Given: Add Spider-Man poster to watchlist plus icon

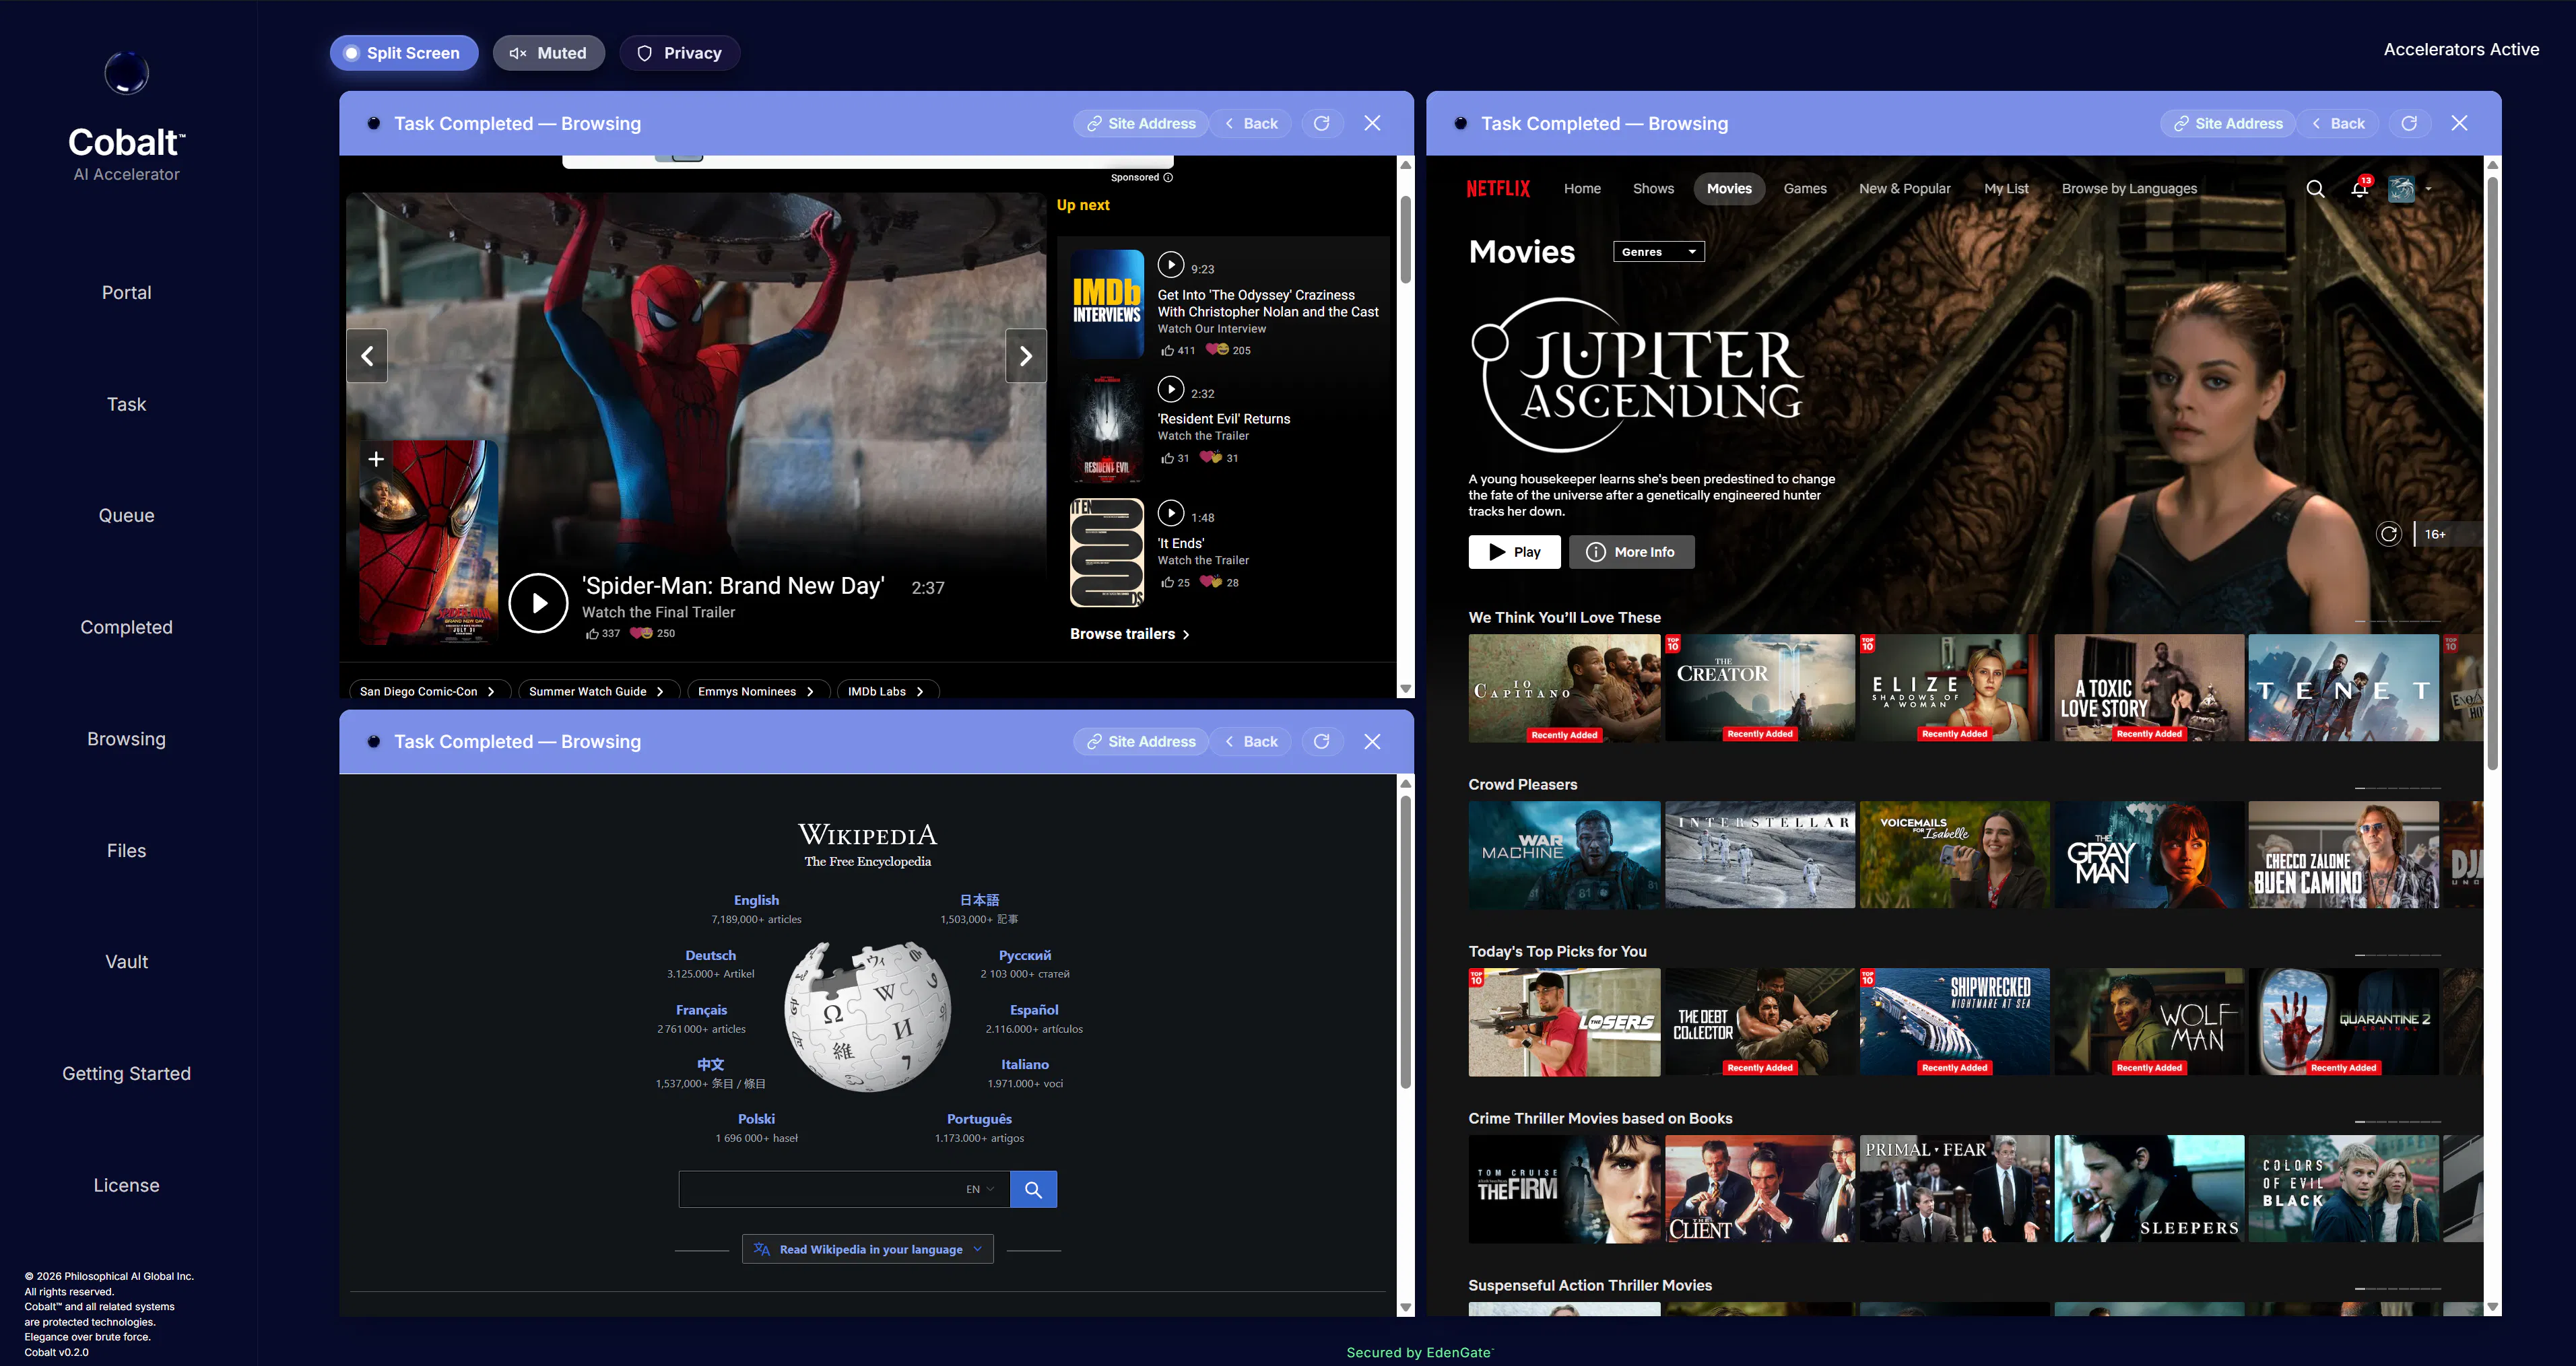Looking at the screenshot, I should coord(376,459).
